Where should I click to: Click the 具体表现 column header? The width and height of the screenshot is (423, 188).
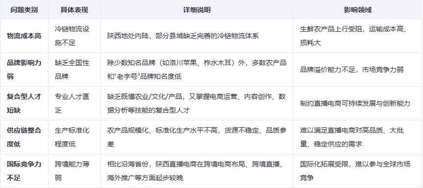click(x=75, y=10)
